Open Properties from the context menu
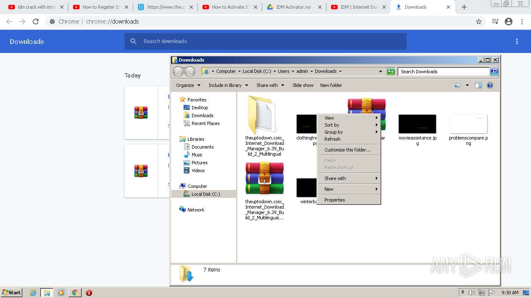Viewport: 531px width, 298px height. [349, 200]
